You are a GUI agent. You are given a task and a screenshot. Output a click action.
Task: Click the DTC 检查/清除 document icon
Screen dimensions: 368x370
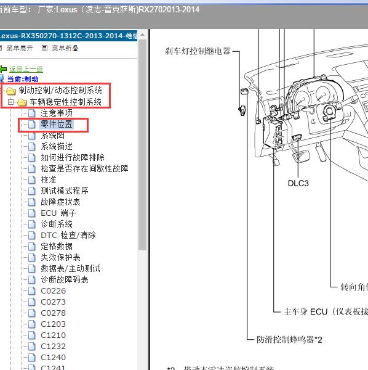(32, 236)
